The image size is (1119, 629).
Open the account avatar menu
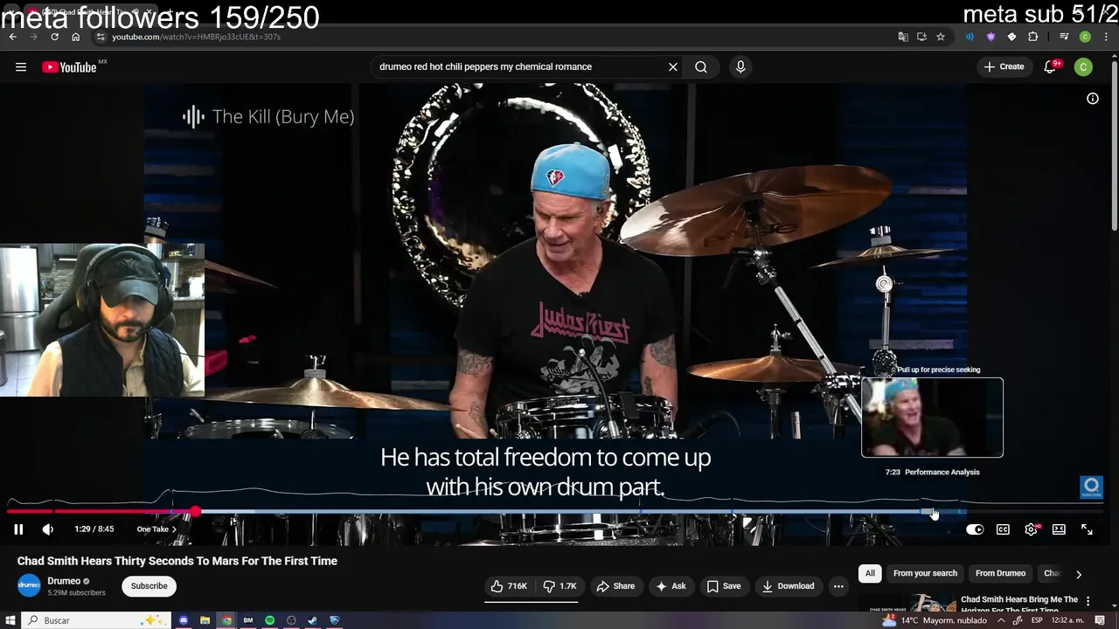click(1083, 66)
